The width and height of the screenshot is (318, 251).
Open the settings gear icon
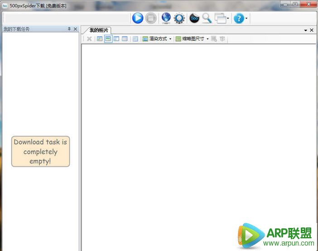tap(179, 18)
